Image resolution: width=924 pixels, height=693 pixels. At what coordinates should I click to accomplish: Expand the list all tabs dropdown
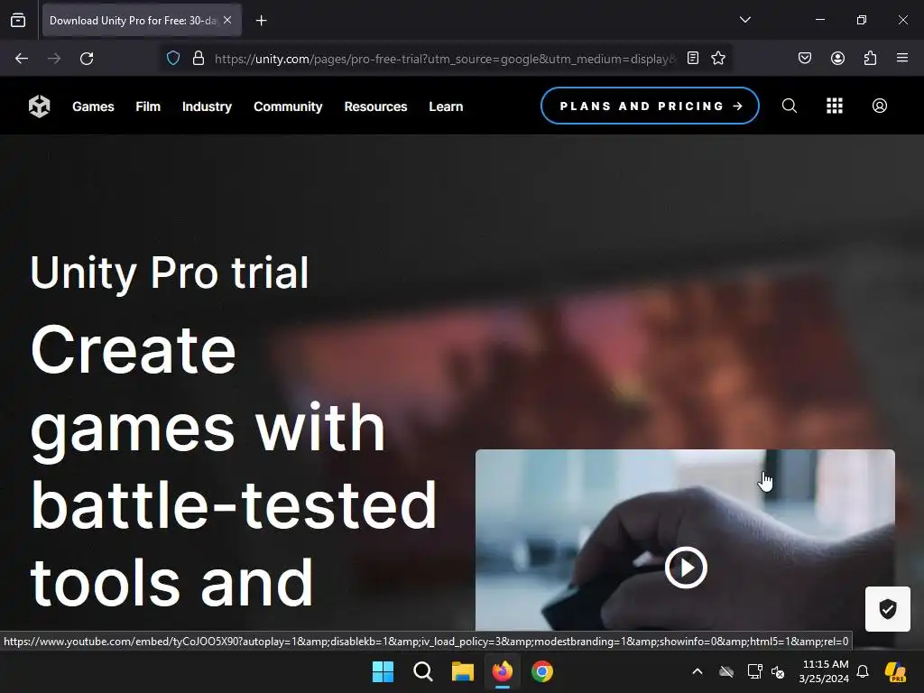click(x=745, y=20)
